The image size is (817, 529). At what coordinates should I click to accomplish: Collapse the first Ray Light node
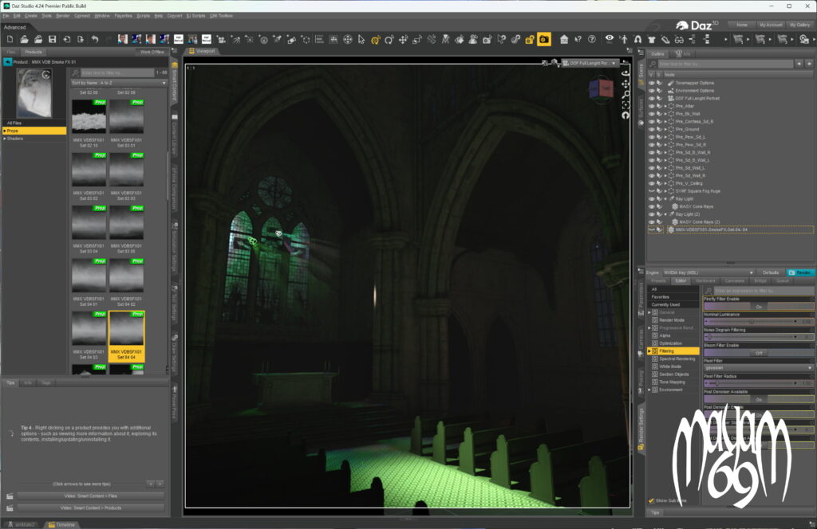(666, 199)
